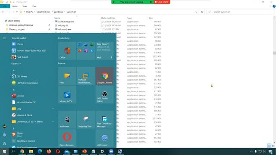The width and height of the screenshot is (276, 155).
Task: Launch the OBS Studio (64bit) tile
Action: pyautogui.click(x=104, y=95)
